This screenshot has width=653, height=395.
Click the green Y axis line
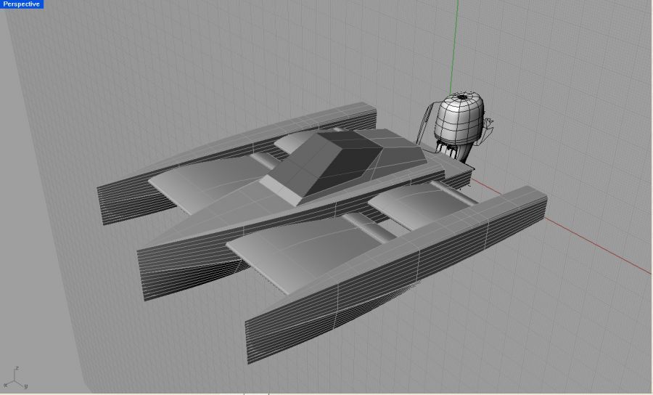pos(455,44)
